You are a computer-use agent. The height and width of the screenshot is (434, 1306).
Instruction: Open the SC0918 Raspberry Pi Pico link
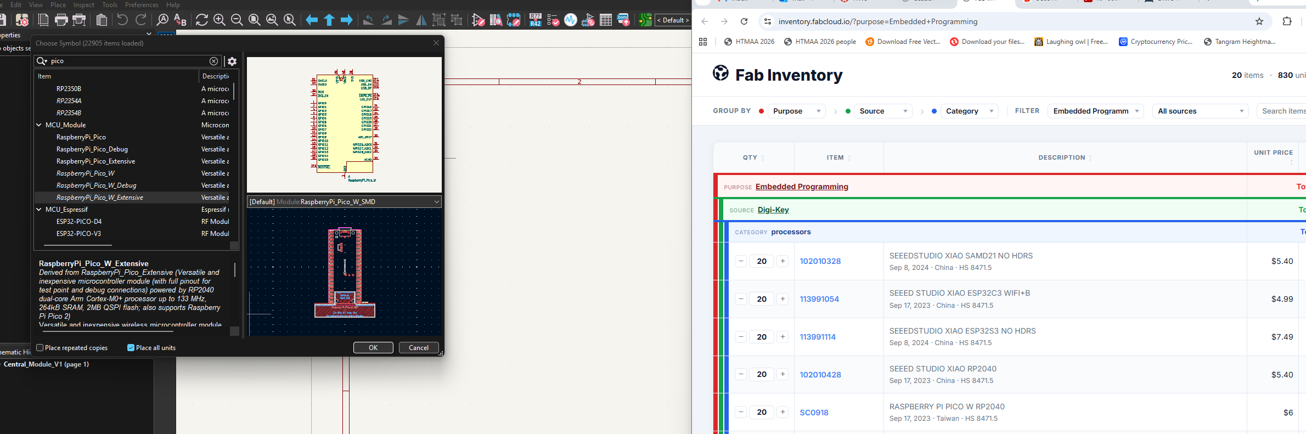click(814, 413)
